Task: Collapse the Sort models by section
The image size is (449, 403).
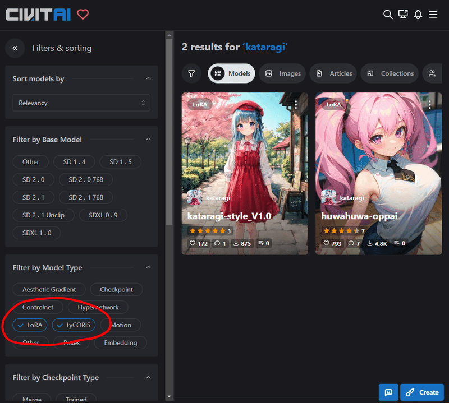Action: pyautogui.click(x=148, y=78)
